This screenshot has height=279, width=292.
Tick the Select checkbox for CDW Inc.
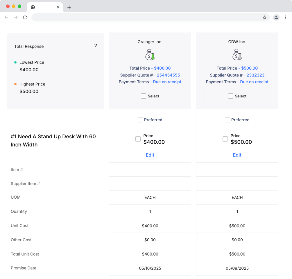pyautogui.click(x=230, y=96)
